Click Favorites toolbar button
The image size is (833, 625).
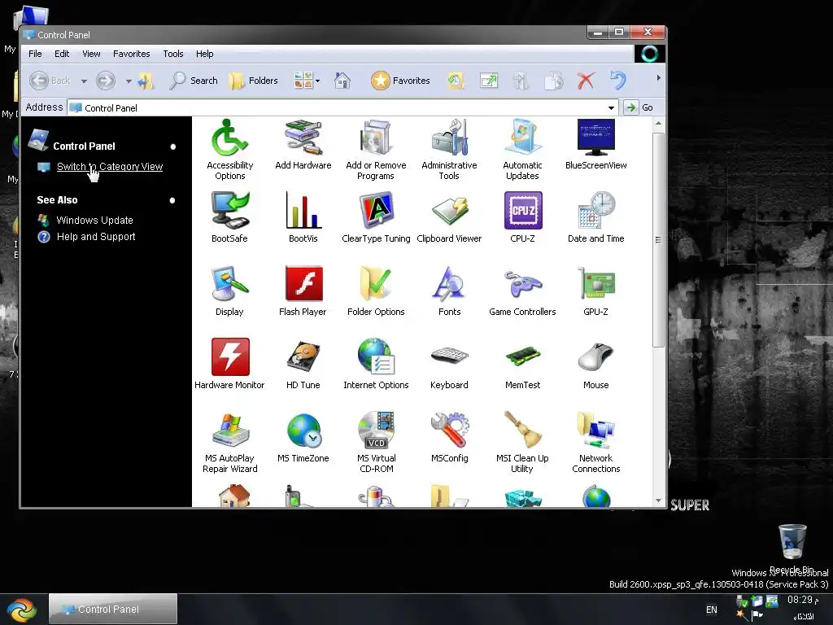pyautogui.click(x=400, y=81)
